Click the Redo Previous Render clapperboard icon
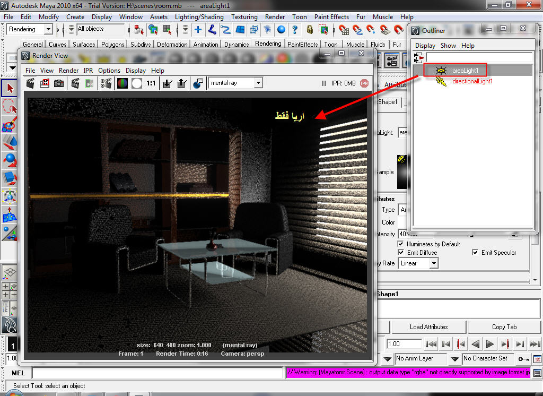 pyautogui.click(x=30, y=83)
